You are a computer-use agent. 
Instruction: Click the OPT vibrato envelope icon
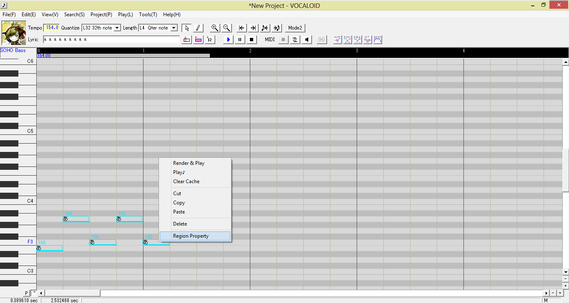point(368,40)
